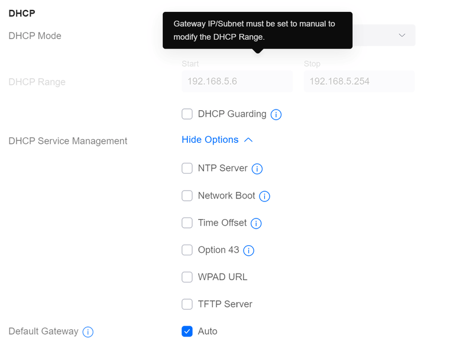
Task: Click the DHCP Service Management label
Action: tap(68, 141)
